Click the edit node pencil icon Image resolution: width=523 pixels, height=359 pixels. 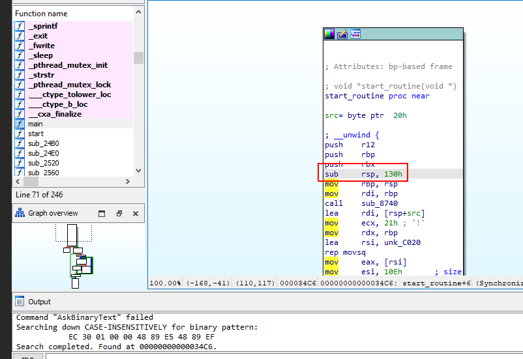(342, 34)
